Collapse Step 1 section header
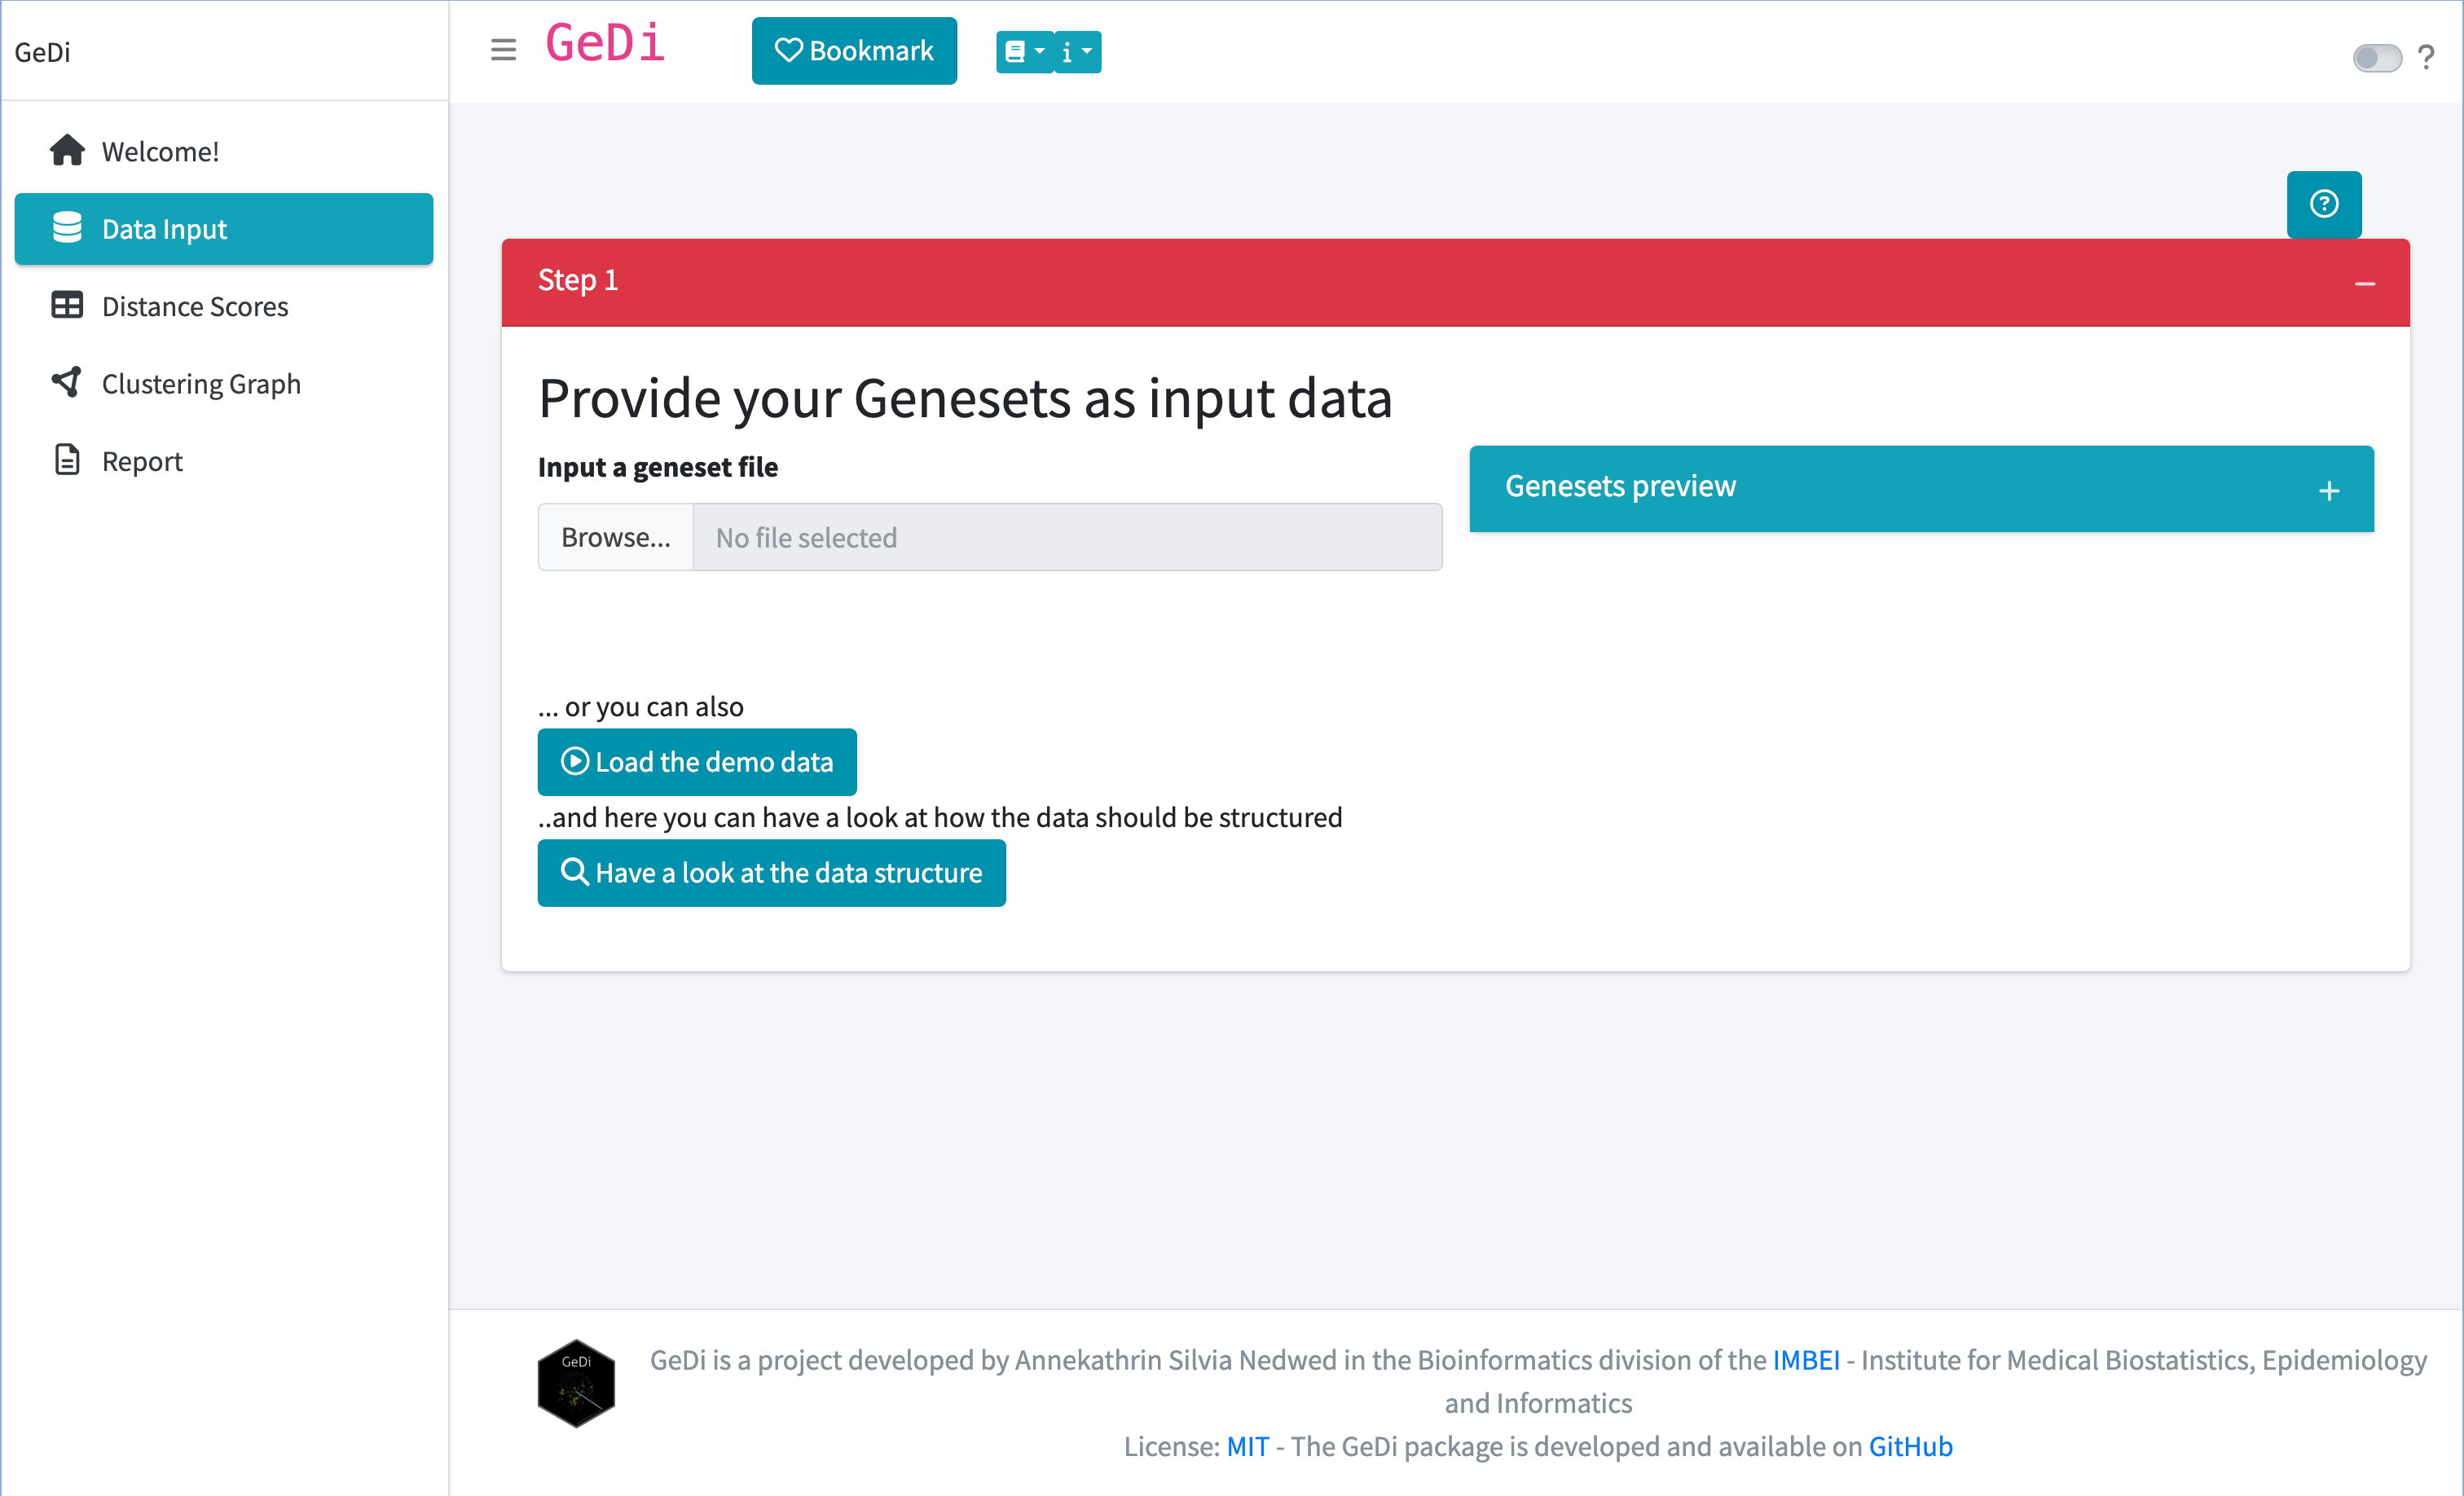The image size is (2464, 1496). pyautogui.click(x=2364, y=284)
